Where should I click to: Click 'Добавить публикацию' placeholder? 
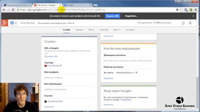55,89
